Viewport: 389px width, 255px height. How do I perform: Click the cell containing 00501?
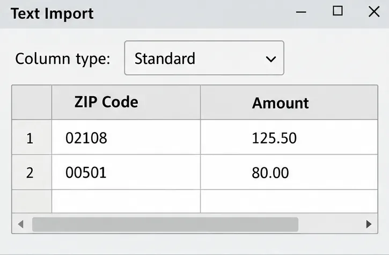coord(126,172)
